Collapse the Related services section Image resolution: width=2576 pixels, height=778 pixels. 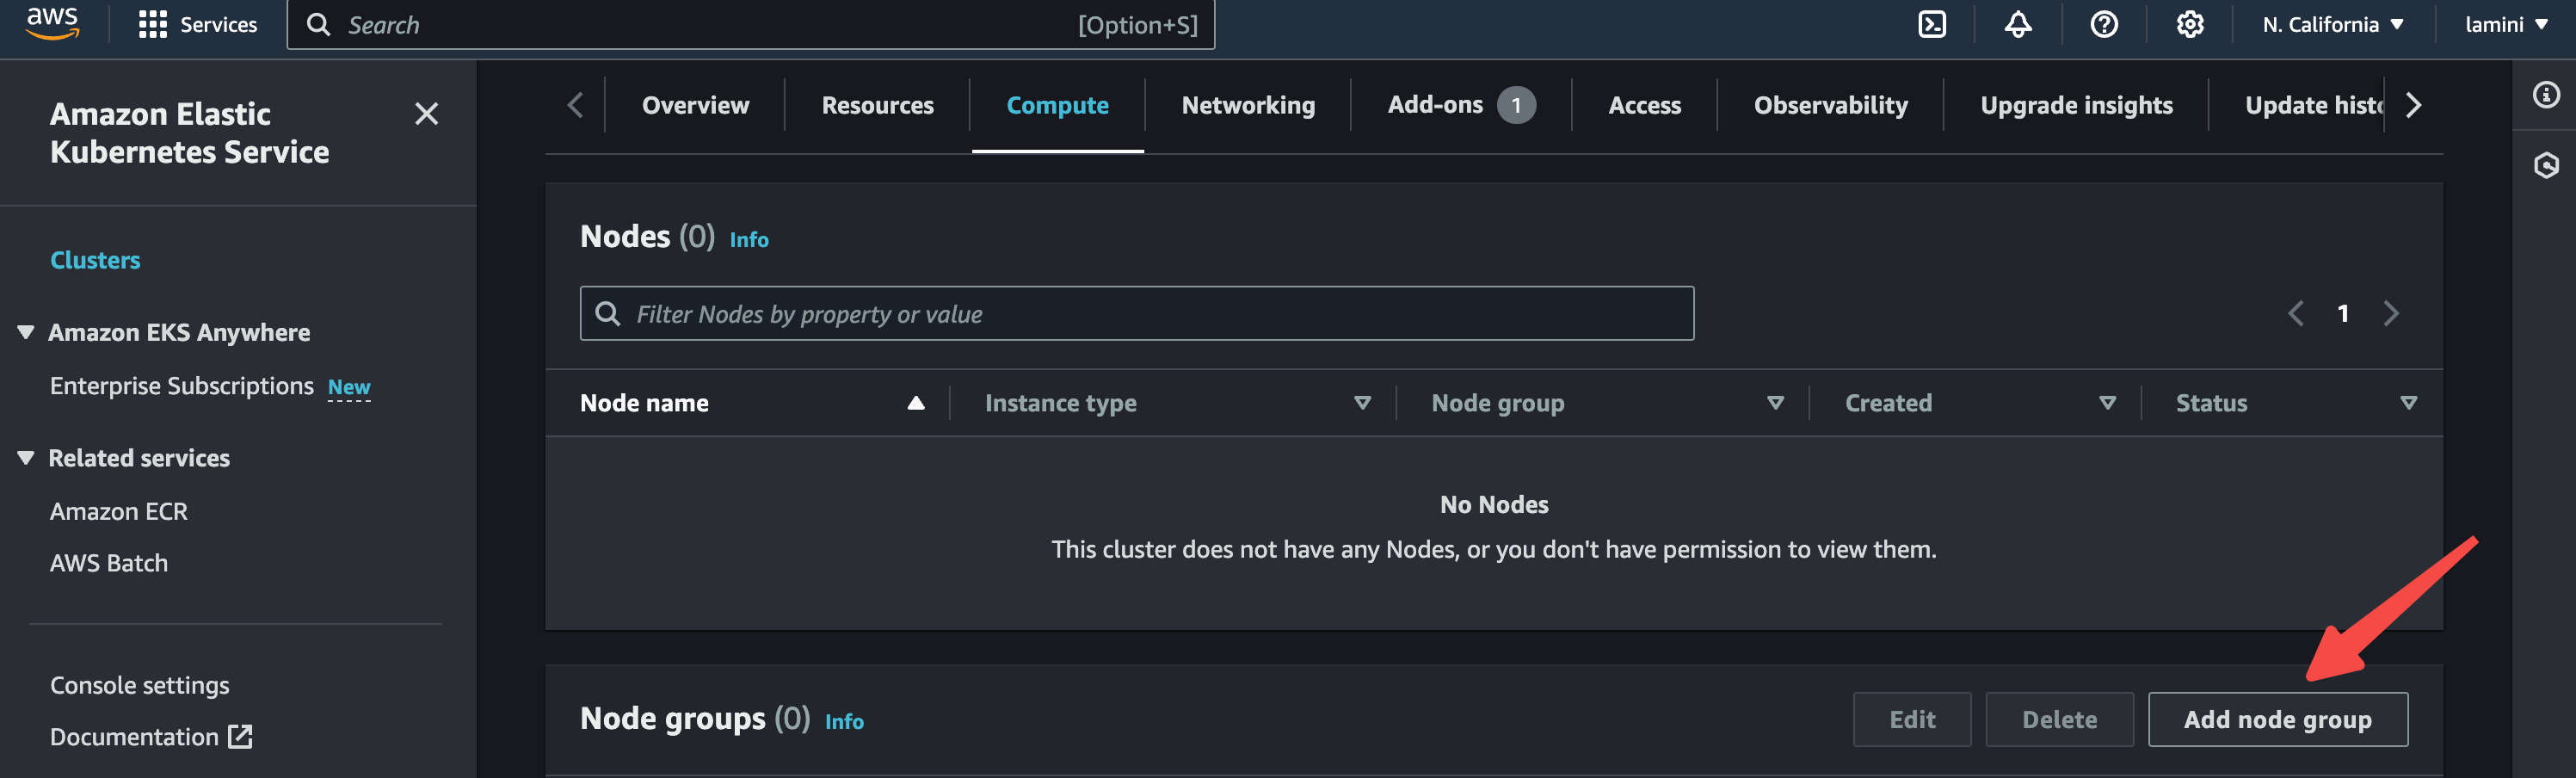(x=26, y=458)
